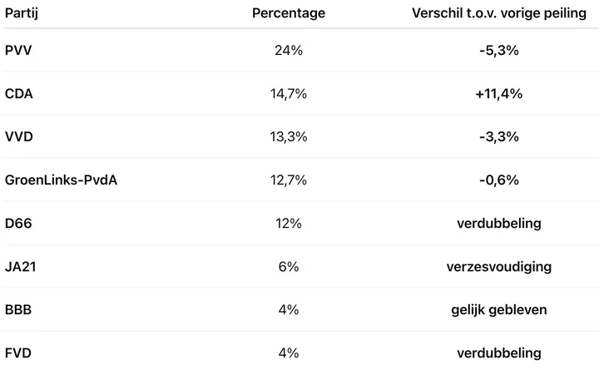Click the D66 row label
This screenshot has height=370, width=599.
click(19, 224)
